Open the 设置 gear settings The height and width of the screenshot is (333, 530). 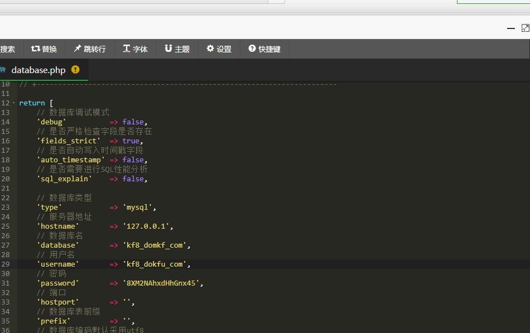pos(219,49)
